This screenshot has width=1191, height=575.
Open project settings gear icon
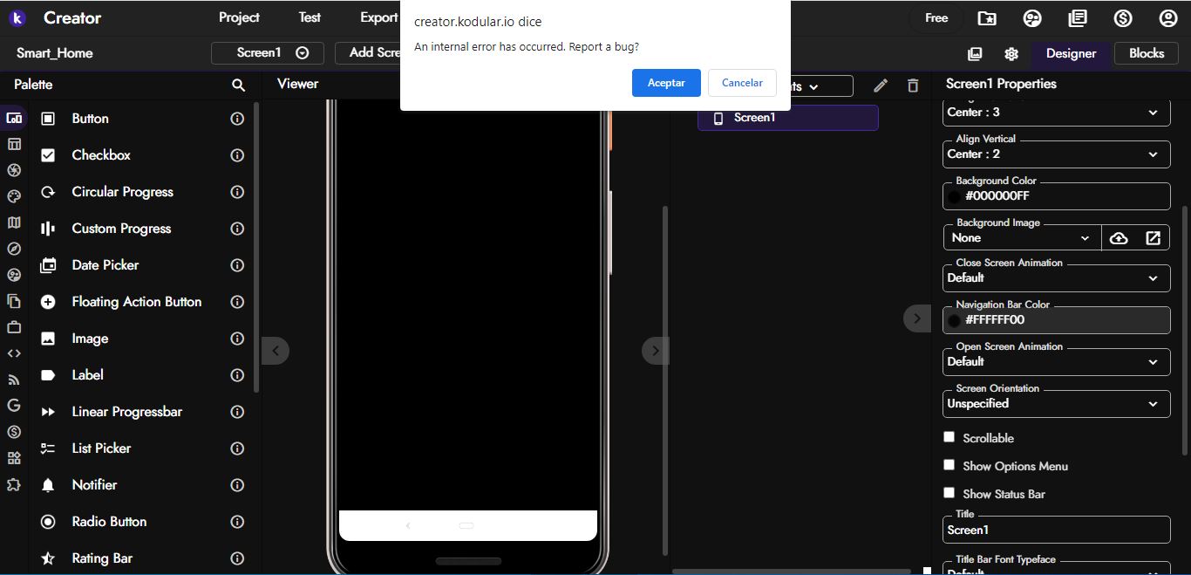(x=1011, y=53)
